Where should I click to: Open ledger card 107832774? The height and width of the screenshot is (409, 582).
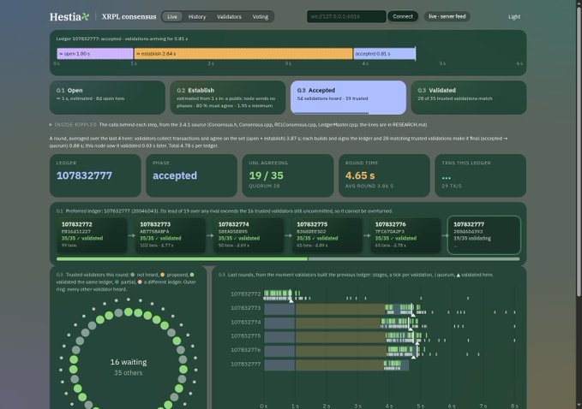click(x=249, y=235)
